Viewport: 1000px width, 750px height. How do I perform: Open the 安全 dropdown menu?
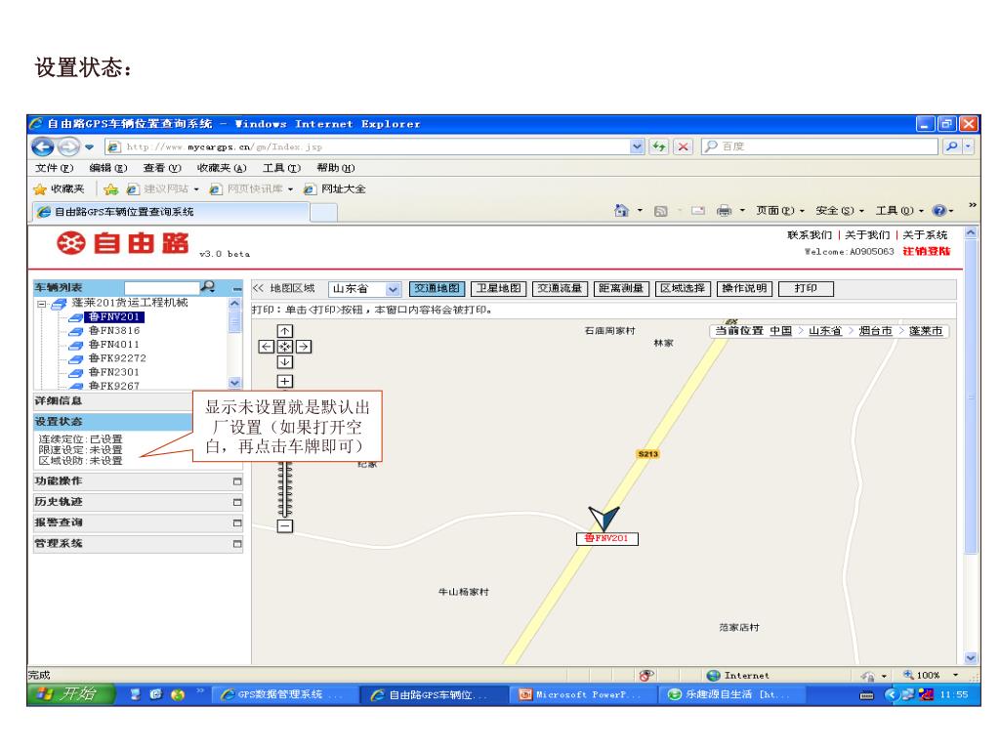(839, 211)
